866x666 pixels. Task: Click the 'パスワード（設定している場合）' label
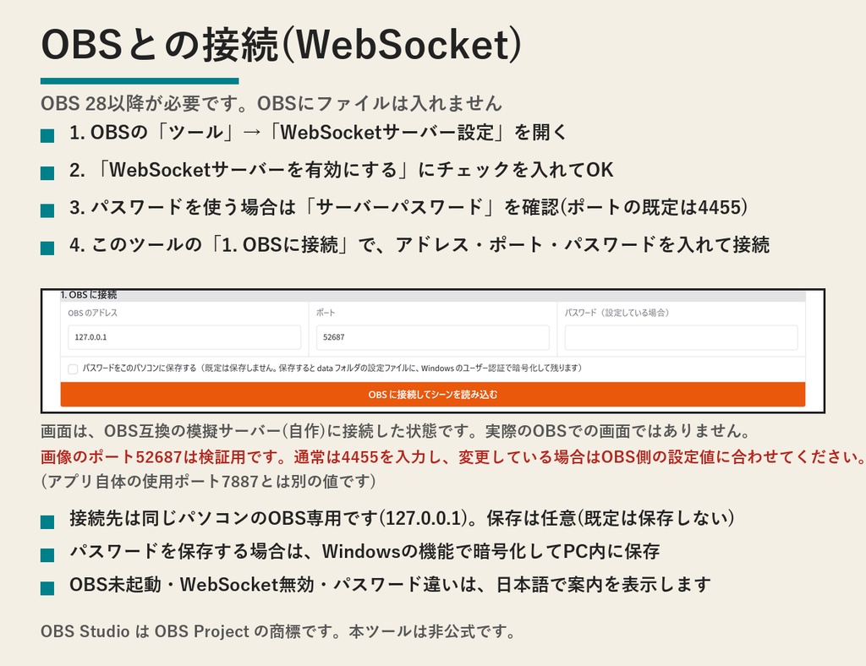coord(617,313)
